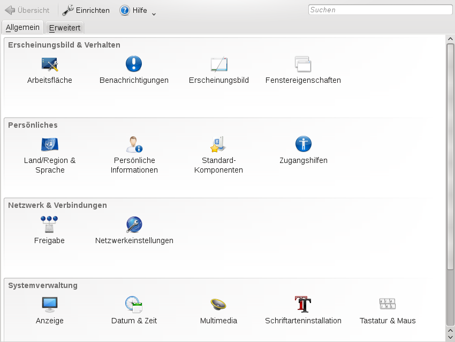The height and width of the screenshot is (342, 455).
Task: Open the Multimedia settings module
Action: 219,305
